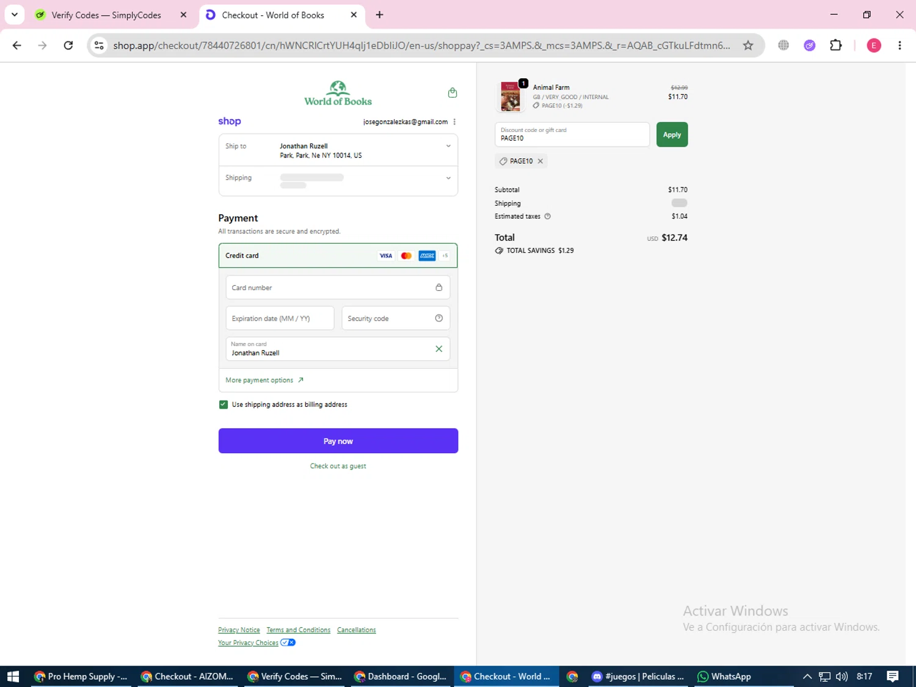The image size is (916, 687).
Task: Click the Security code field
Action: click(x=396, y=318)
